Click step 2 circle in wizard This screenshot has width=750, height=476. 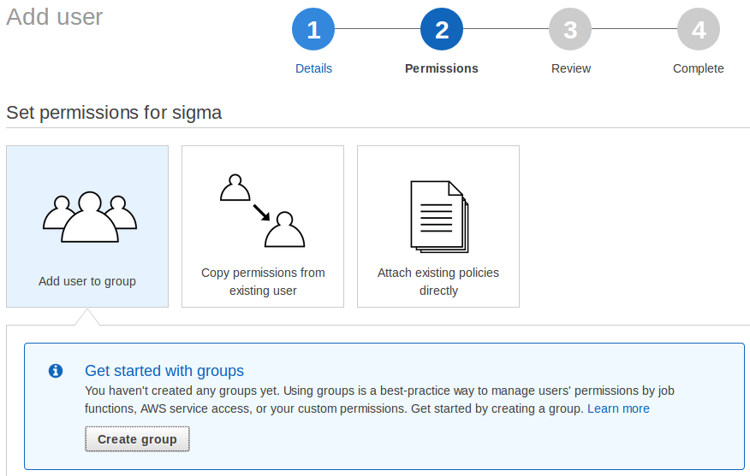coord(442,31)
